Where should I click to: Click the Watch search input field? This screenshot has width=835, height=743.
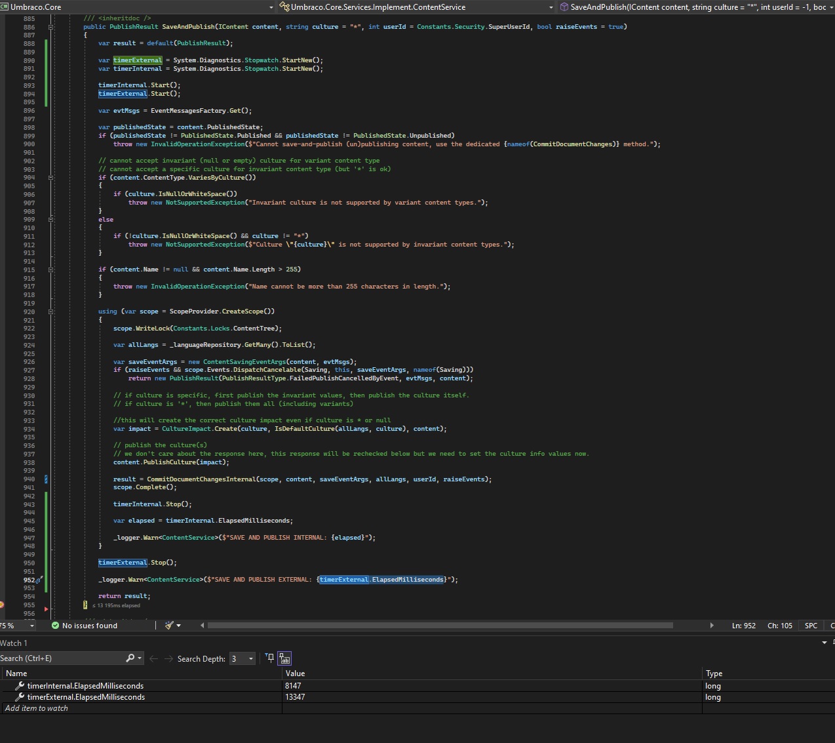[62, 658]
